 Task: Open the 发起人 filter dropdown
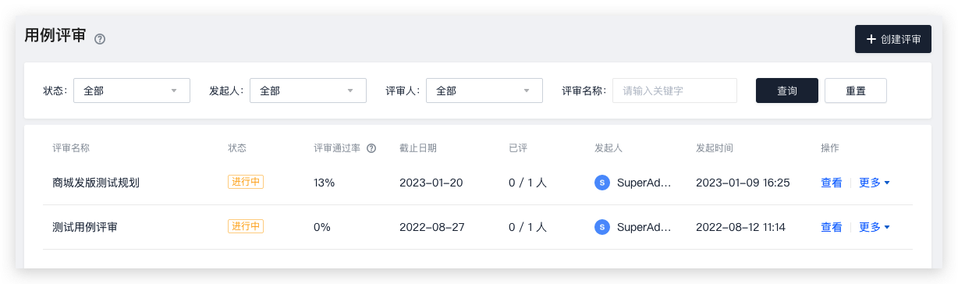coord(308,91)
